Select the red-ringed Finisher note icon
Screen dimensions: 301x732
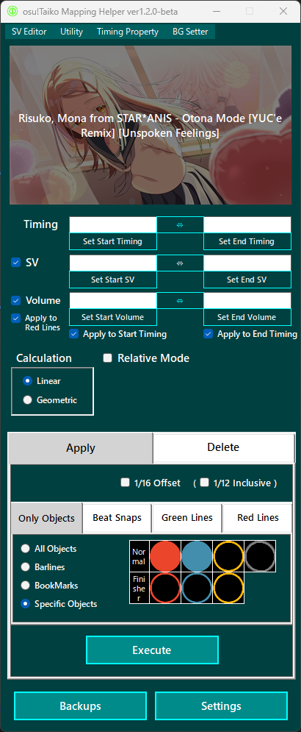click(x=165, y=588)
